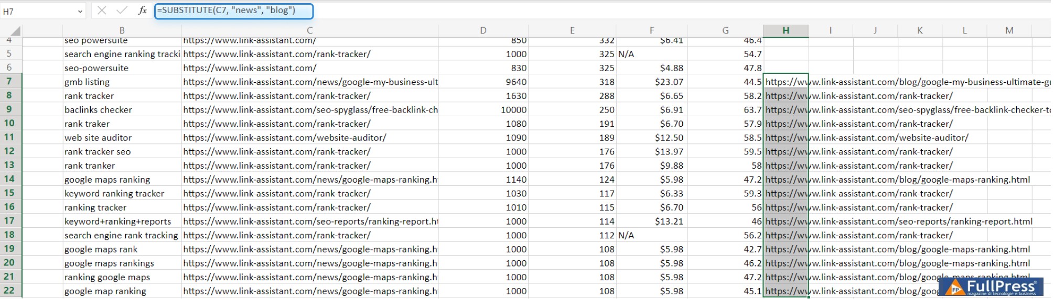1054x299 pixels.
Task: Click the Name Box showing H7
Action: (37, 11)
